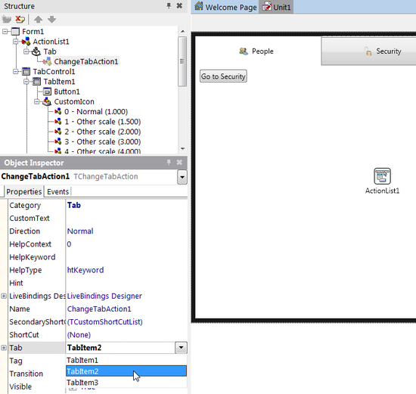Click the ActionList1 node icon in the tree

[26, 42]
